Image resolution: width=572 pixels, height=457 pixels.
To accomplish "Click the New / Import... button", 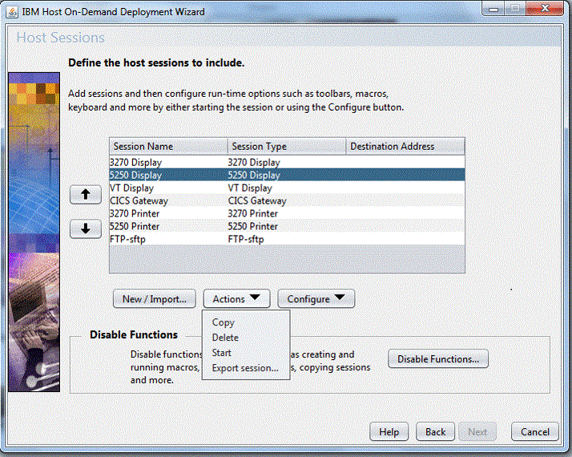I will [155, 298].
